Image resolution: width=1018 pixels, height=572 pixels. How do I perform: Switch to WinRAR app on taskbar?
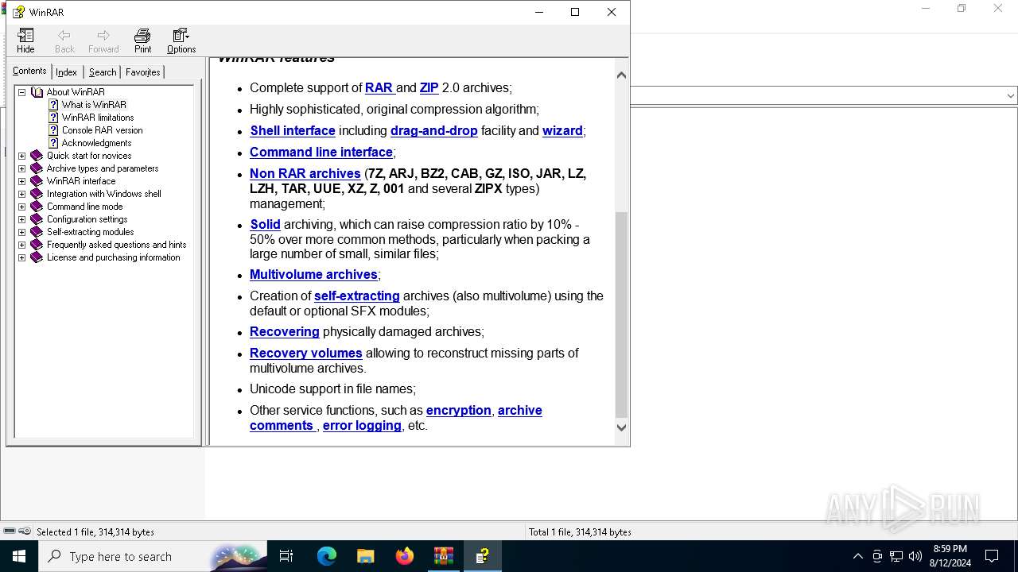pos(444,556)
